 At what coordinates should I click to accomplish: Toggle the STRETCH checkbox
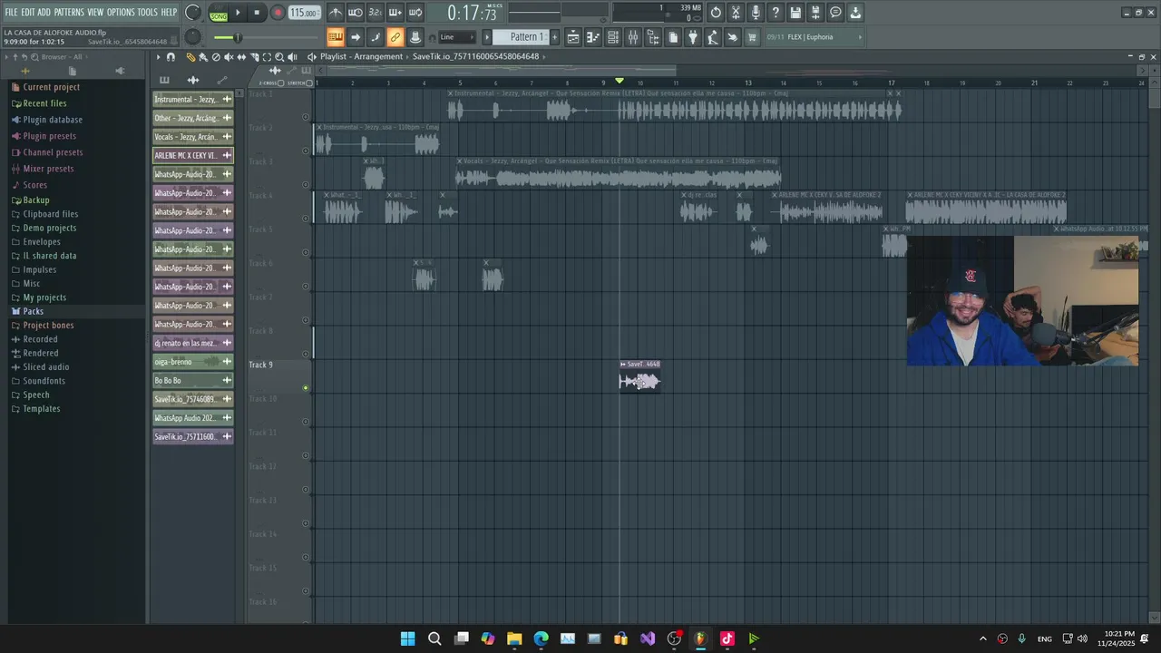(309, 83)
